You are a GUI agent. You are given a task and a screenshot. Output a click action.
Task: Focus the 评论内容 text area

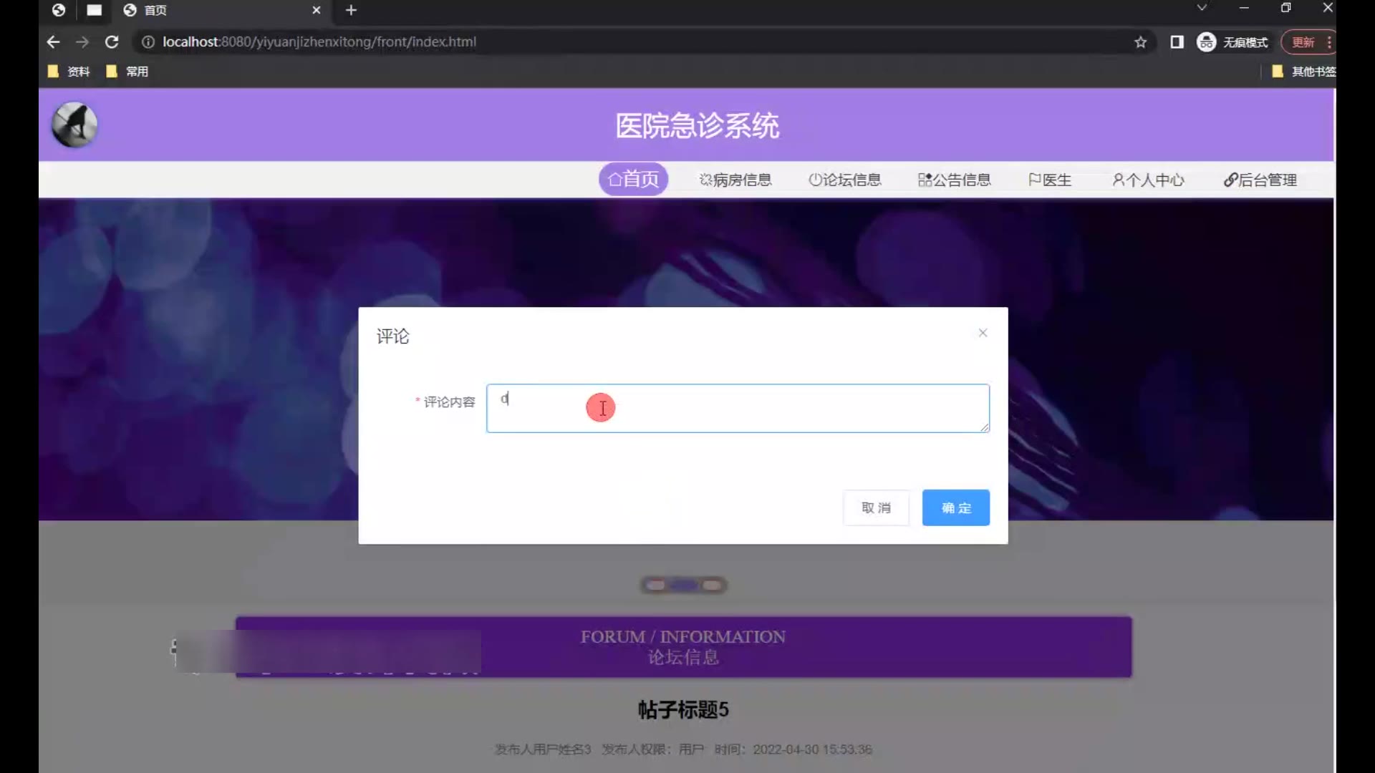737,408
